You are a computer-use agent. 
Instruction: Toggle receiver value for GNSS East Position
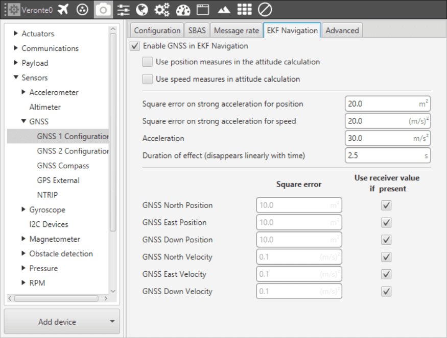click(x=386, y=222)
